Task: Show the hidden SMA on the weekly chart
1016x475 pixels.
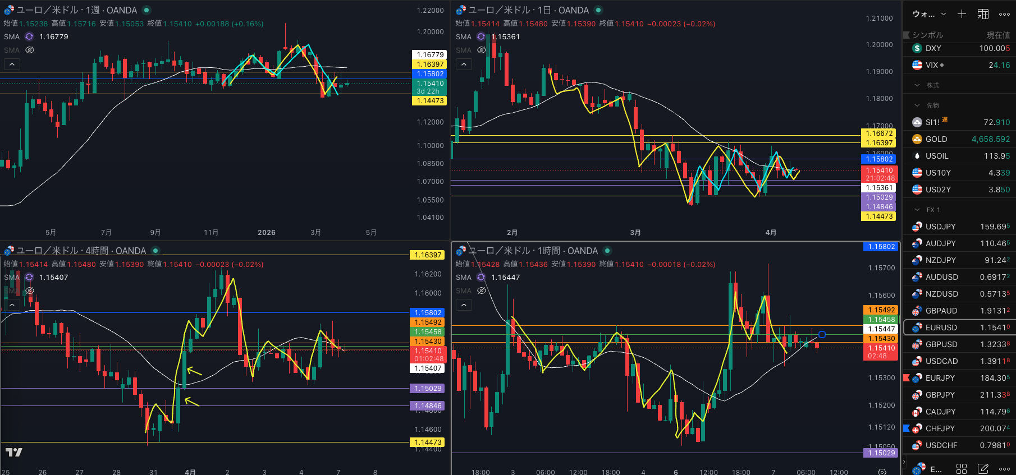Action: [x=30, y=50]
